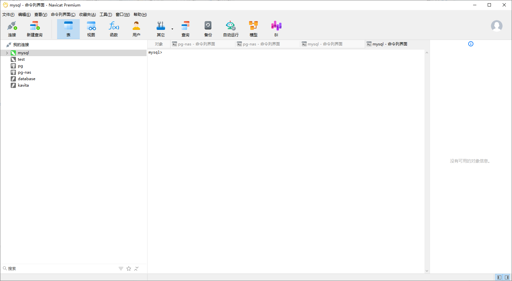The image size is (512, 281).
Task: Open 自动运行 (Automation) robot icon
Action: (231, 29)
